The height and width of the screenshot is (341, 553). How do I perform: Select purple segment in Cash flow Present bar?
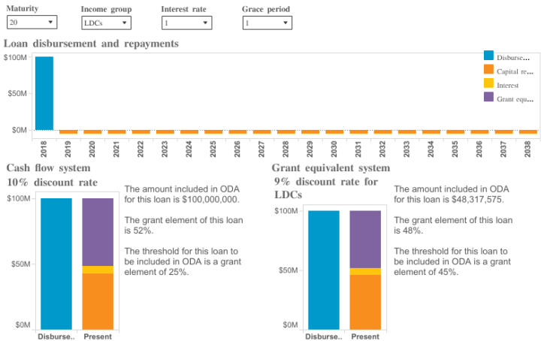[x=98, y=231]
